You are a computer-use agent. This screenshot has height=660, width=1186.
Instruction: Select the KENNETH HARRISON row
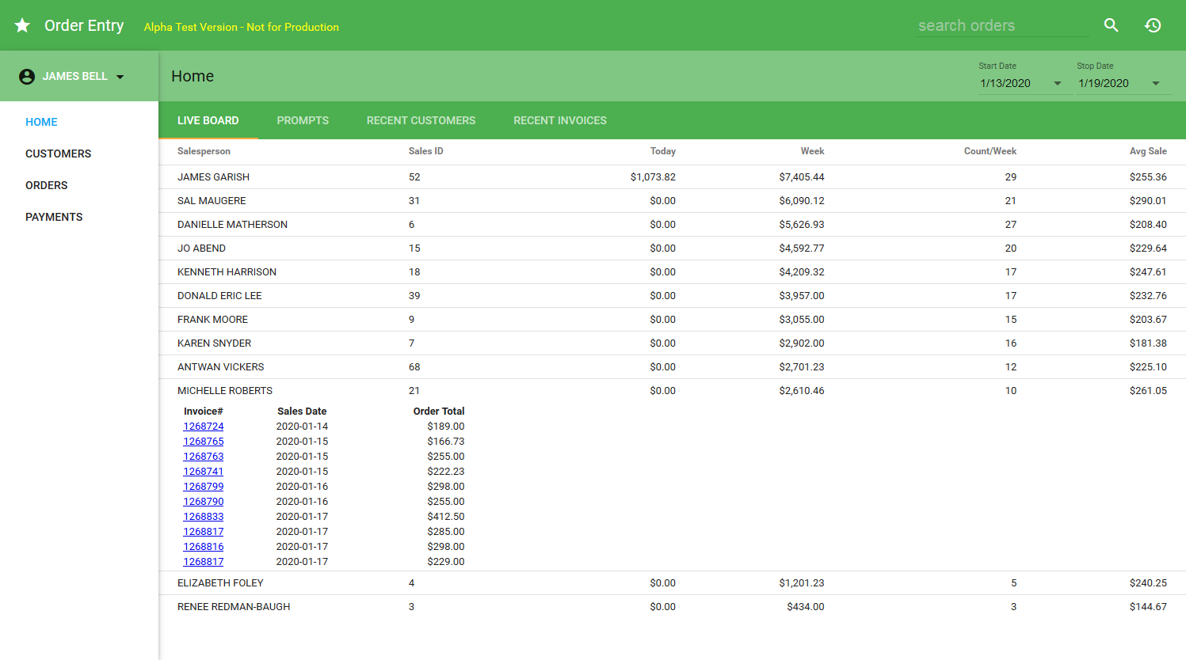pos(672,272)
